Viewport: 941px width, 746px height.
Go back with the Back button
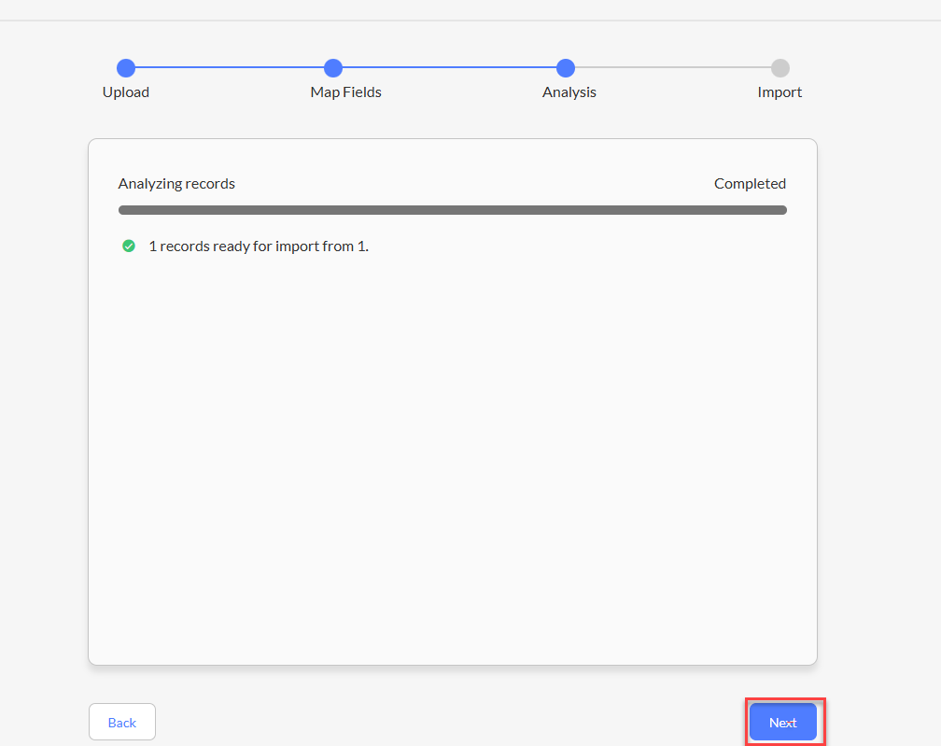pyautogui.click(x=122, y=722)
